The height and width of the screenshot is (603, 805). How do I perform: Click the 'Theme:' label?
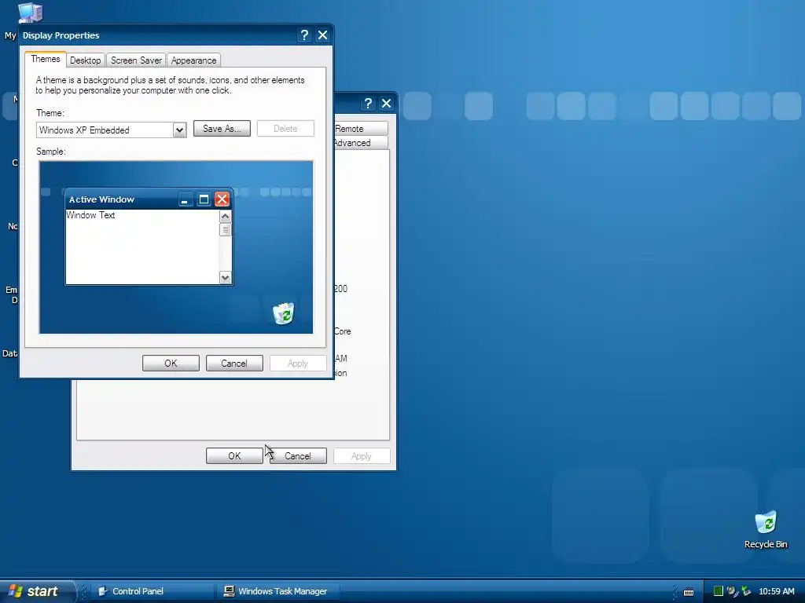50,113
